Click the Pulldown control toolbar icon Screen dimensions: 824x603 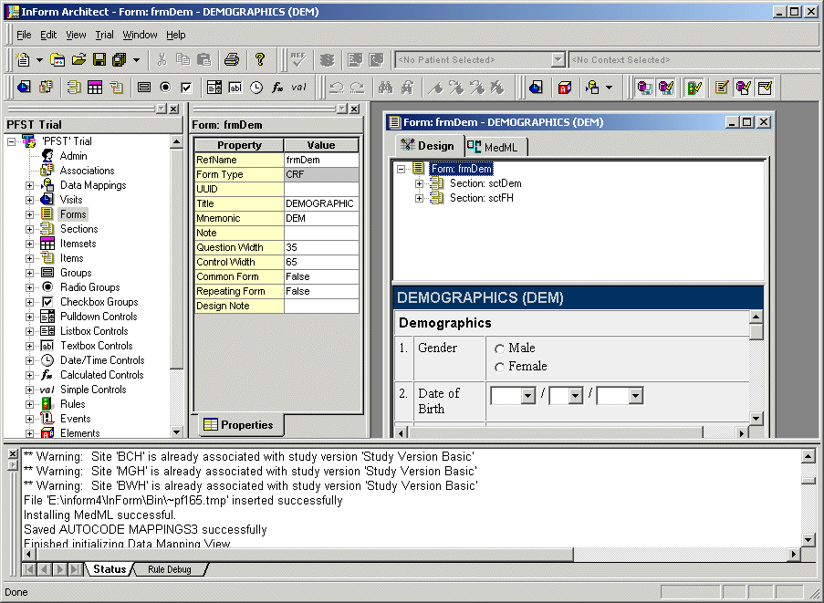click(214, 88)
